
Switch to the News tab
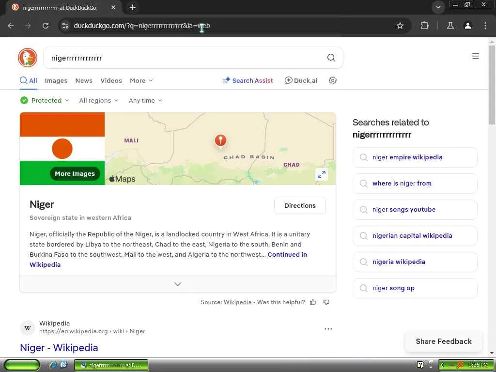(84, 81)
